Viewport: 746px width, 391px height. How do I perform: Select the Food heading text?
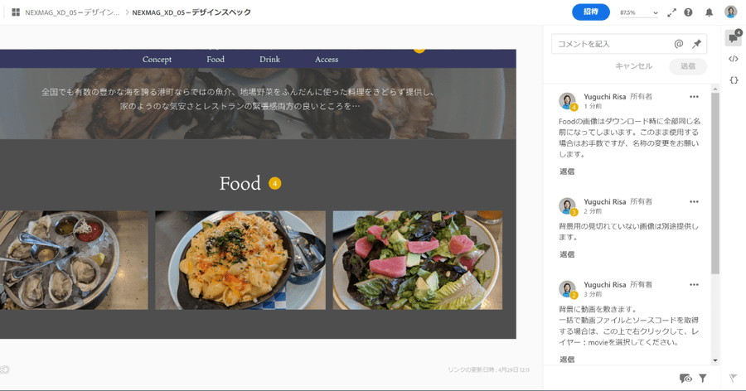240,183
